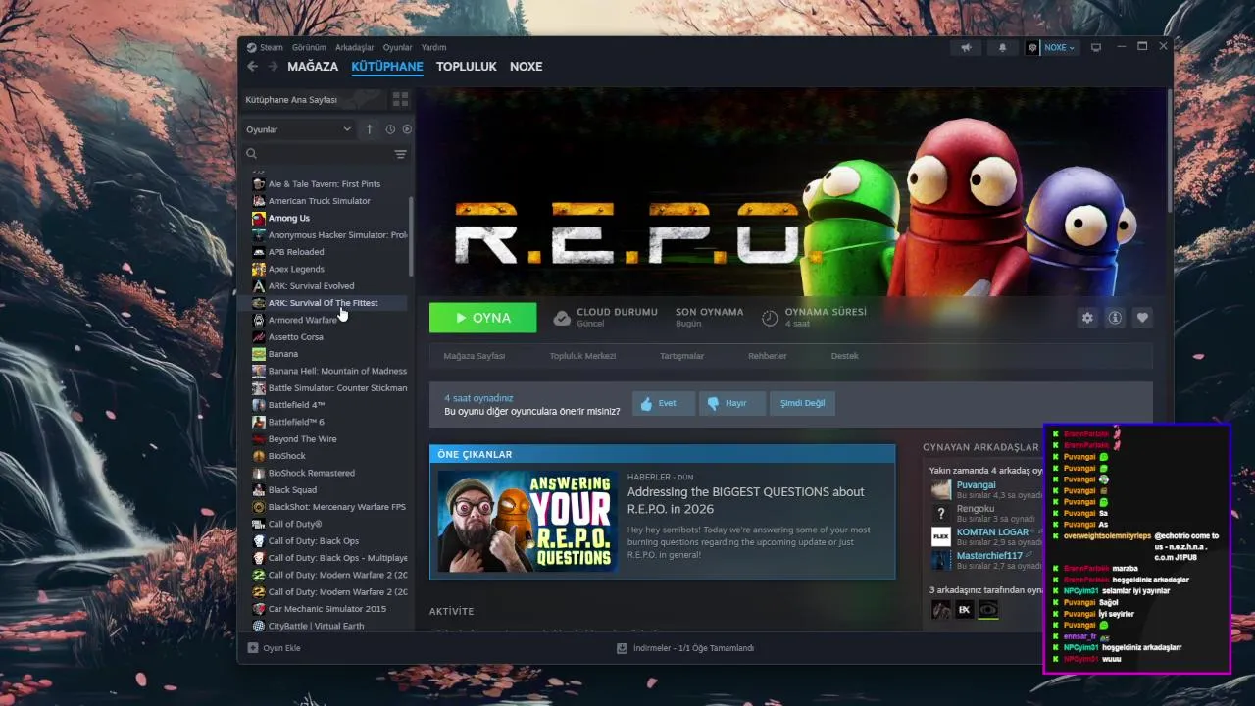Click the Add Game plus icon
Viewport: 1255px width, 706px height.
253,648
